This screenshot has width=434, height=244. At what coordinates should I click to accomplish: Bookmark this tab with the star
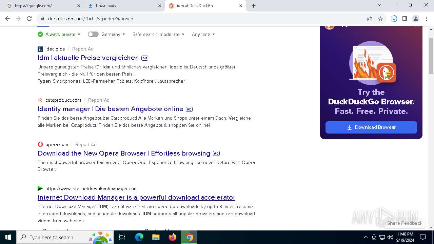380,19
